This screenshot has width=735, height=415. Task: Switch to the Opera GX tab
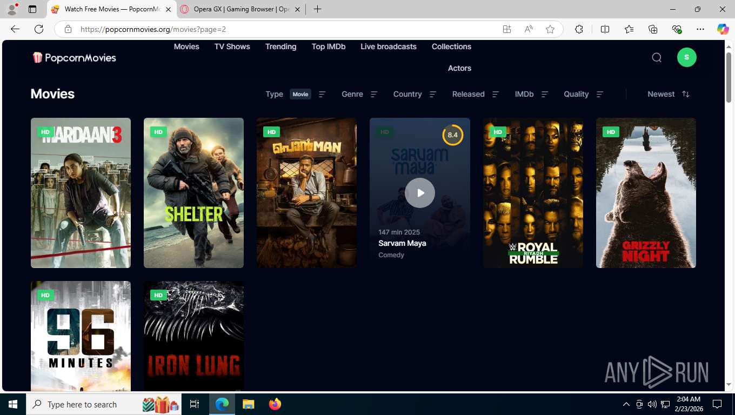point(240,9)
